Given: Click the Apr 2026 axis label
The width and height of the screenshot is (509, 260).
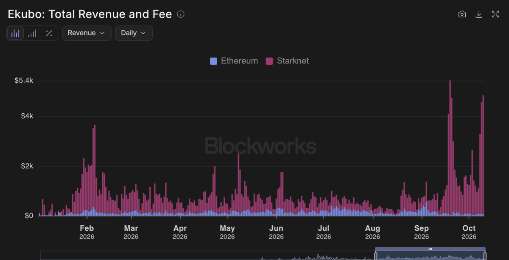Looking at the screenshot, I should pos(180,232).
